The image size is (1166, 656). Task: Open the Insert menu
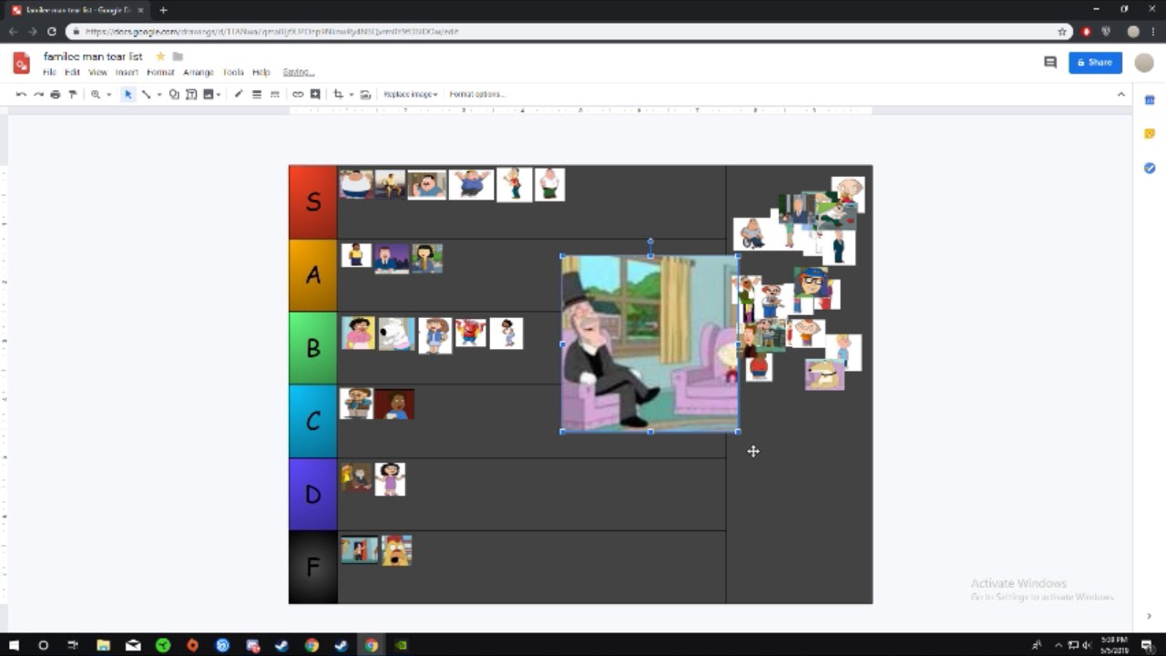[x=127, y=72]
